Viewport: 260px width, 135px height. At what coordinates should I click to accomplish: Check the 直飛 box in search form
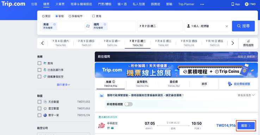93,16
